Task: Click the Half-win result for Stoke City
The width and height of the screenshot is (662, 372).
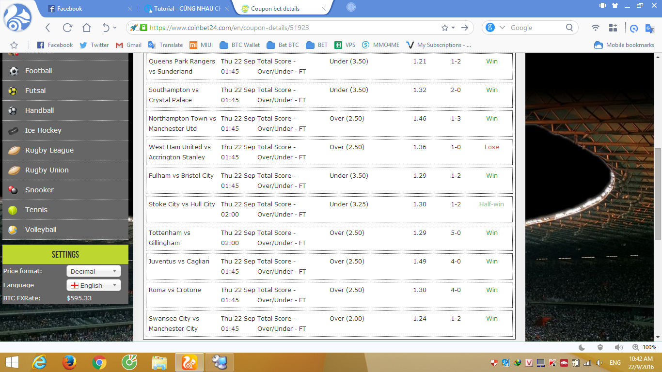Action: click(x=491, y=204)
